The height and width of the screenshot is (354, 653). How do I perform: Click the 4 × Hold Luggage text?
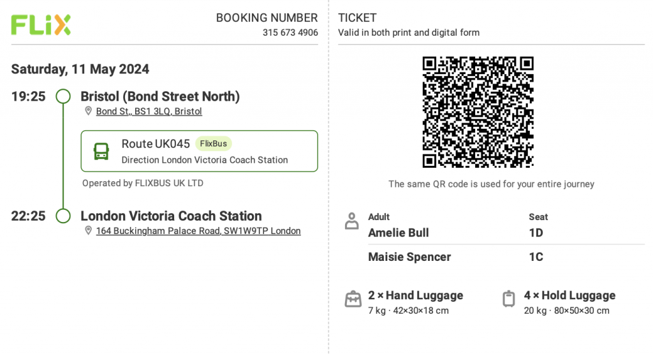pos(569,295)
